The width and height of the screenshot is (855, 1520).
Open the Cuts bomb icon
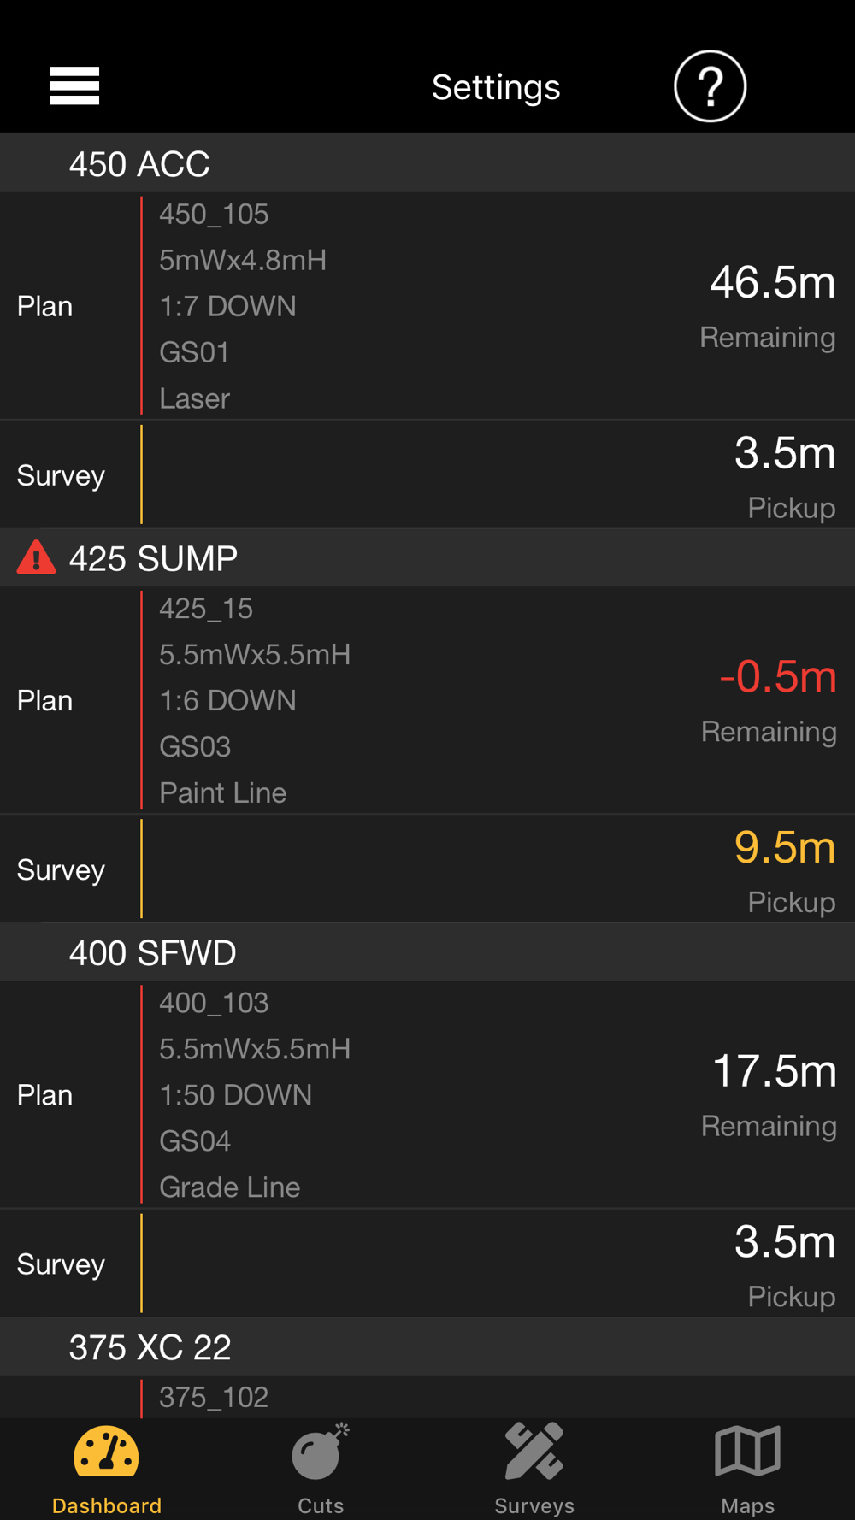[x=320, y=1452]
